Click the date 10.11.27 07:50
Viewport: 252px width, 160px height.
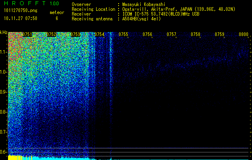(x=20, y=18)
